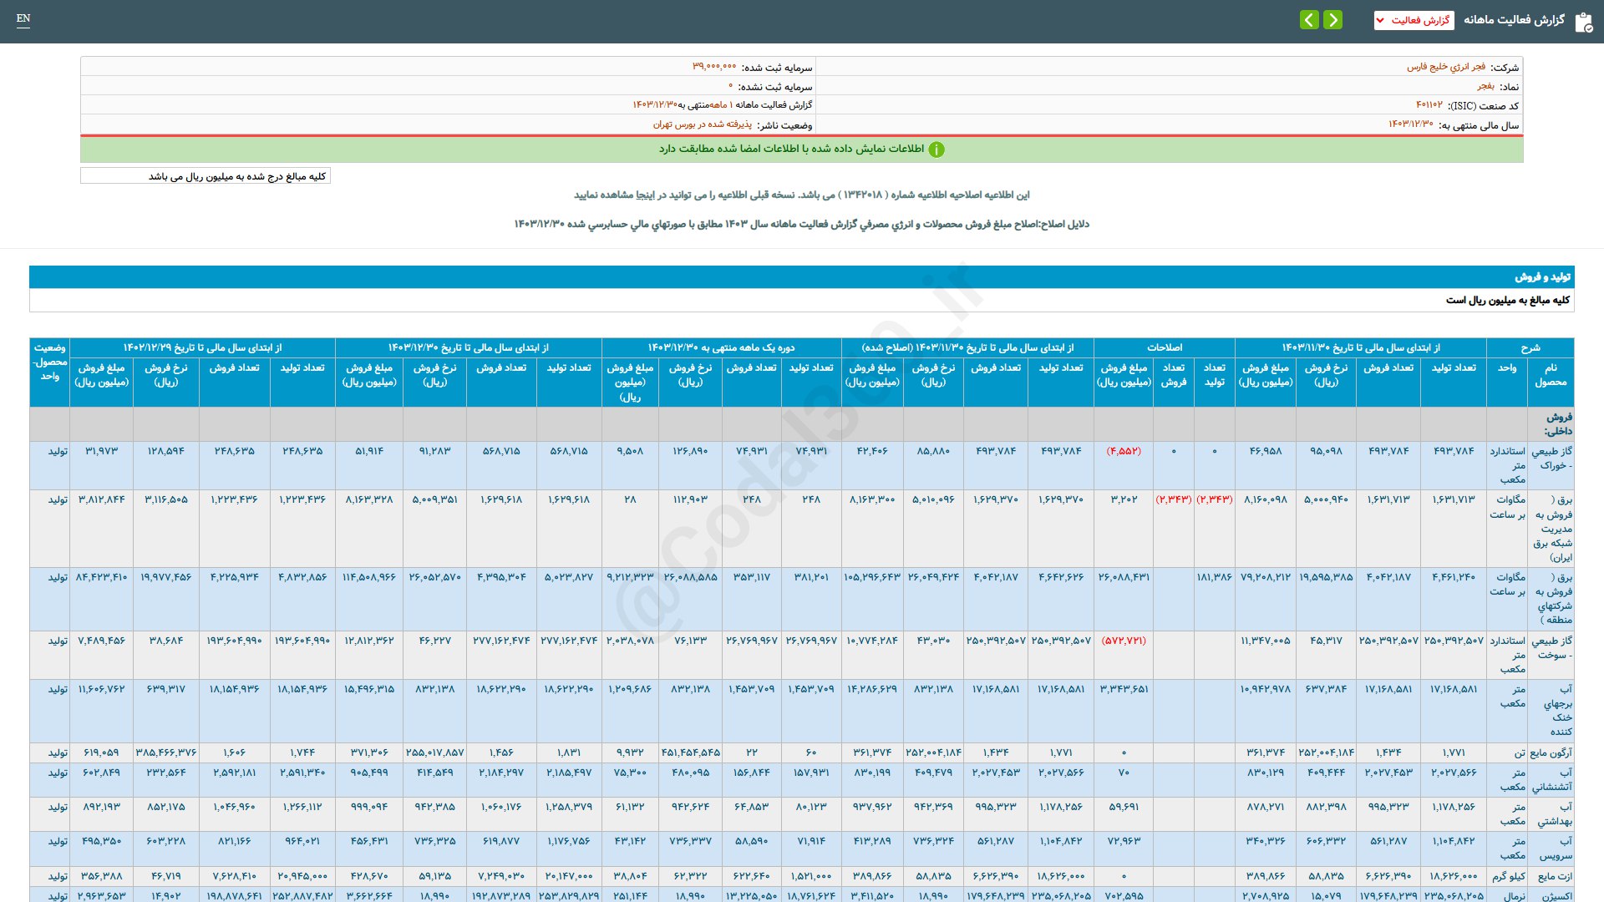
Task: Click liquid nitrogen amount cell ۳۵۶,۳۸۸
Action: coord(102,876)
